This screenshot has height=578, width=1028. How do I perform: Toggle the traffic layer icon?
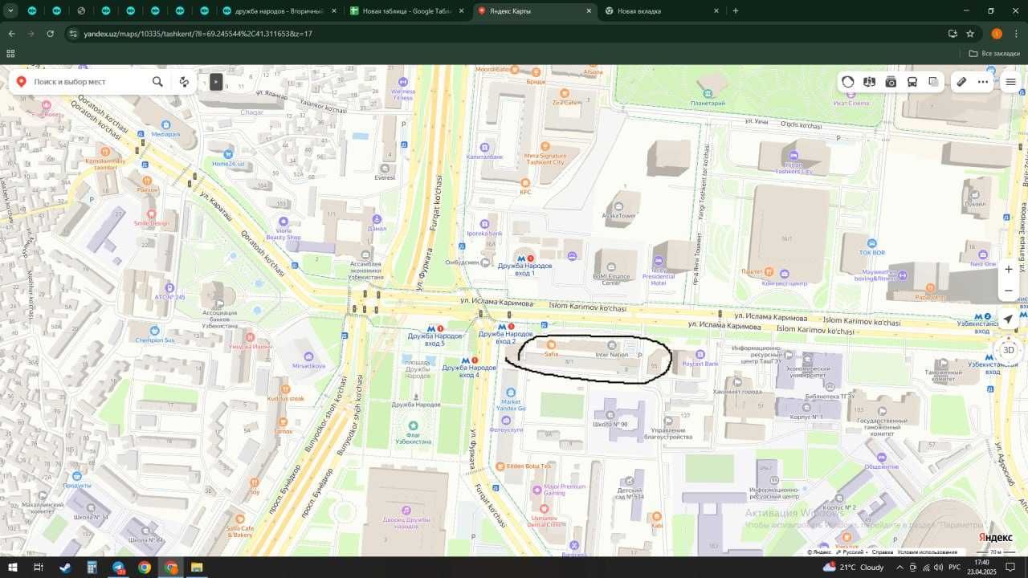click(848, 82)
